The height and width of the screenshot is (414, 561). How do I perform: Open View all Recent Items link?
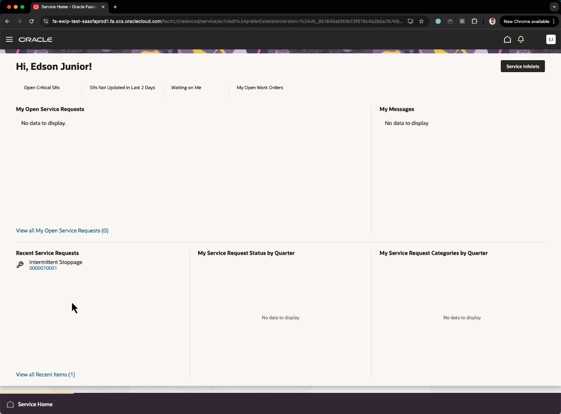coord(46,374)
